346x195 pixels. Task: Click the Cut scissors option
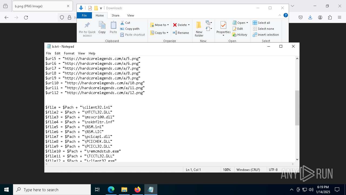125,23
